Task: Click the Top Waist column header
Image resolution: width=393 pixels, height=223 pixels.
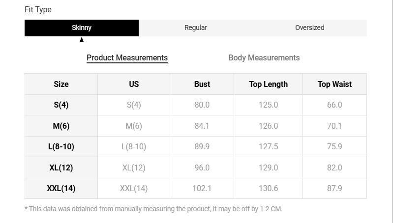Action: [334, 84]
